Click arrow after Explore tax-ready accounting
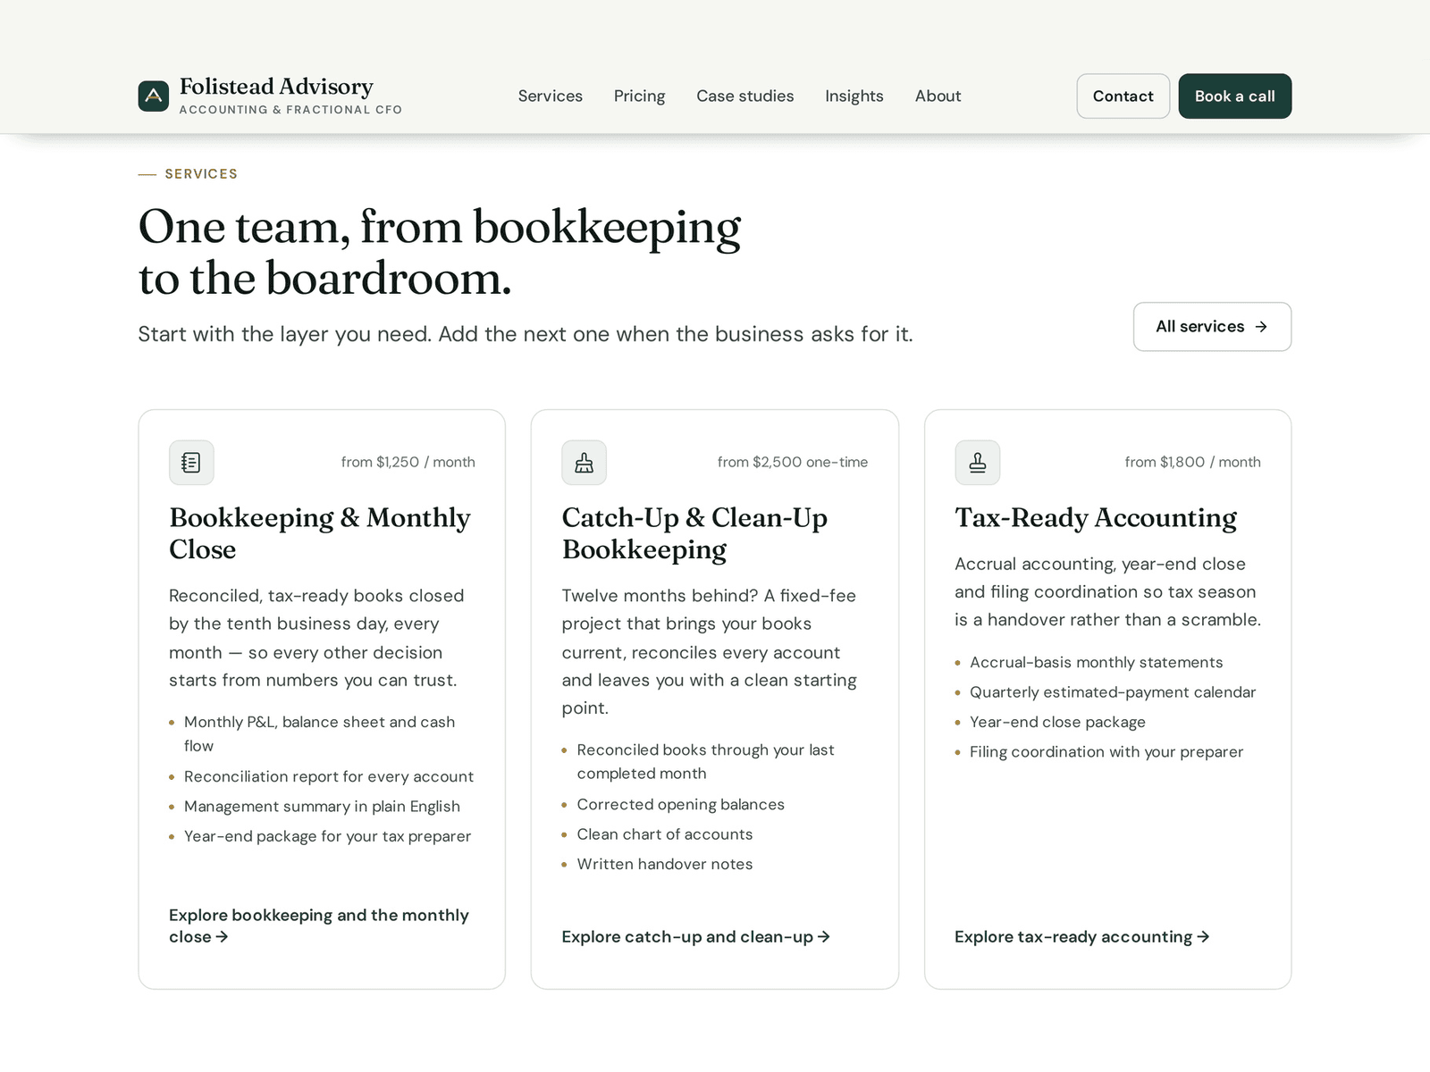 click(x=1203, y=936)
